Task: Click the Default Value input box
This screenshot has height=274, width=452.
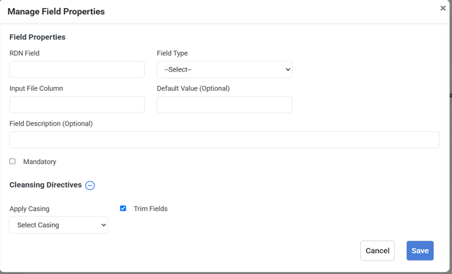Action: 224,104
